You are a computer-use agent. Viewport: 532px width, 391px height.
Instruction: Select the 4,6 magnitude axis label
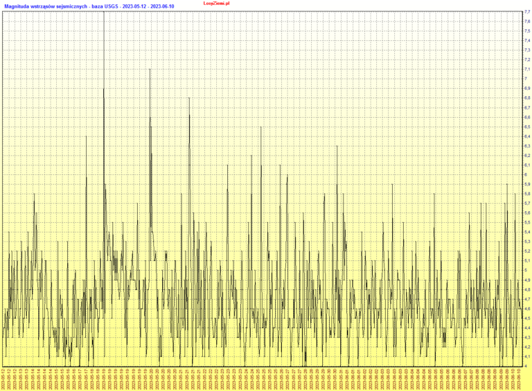coord(527,309)
